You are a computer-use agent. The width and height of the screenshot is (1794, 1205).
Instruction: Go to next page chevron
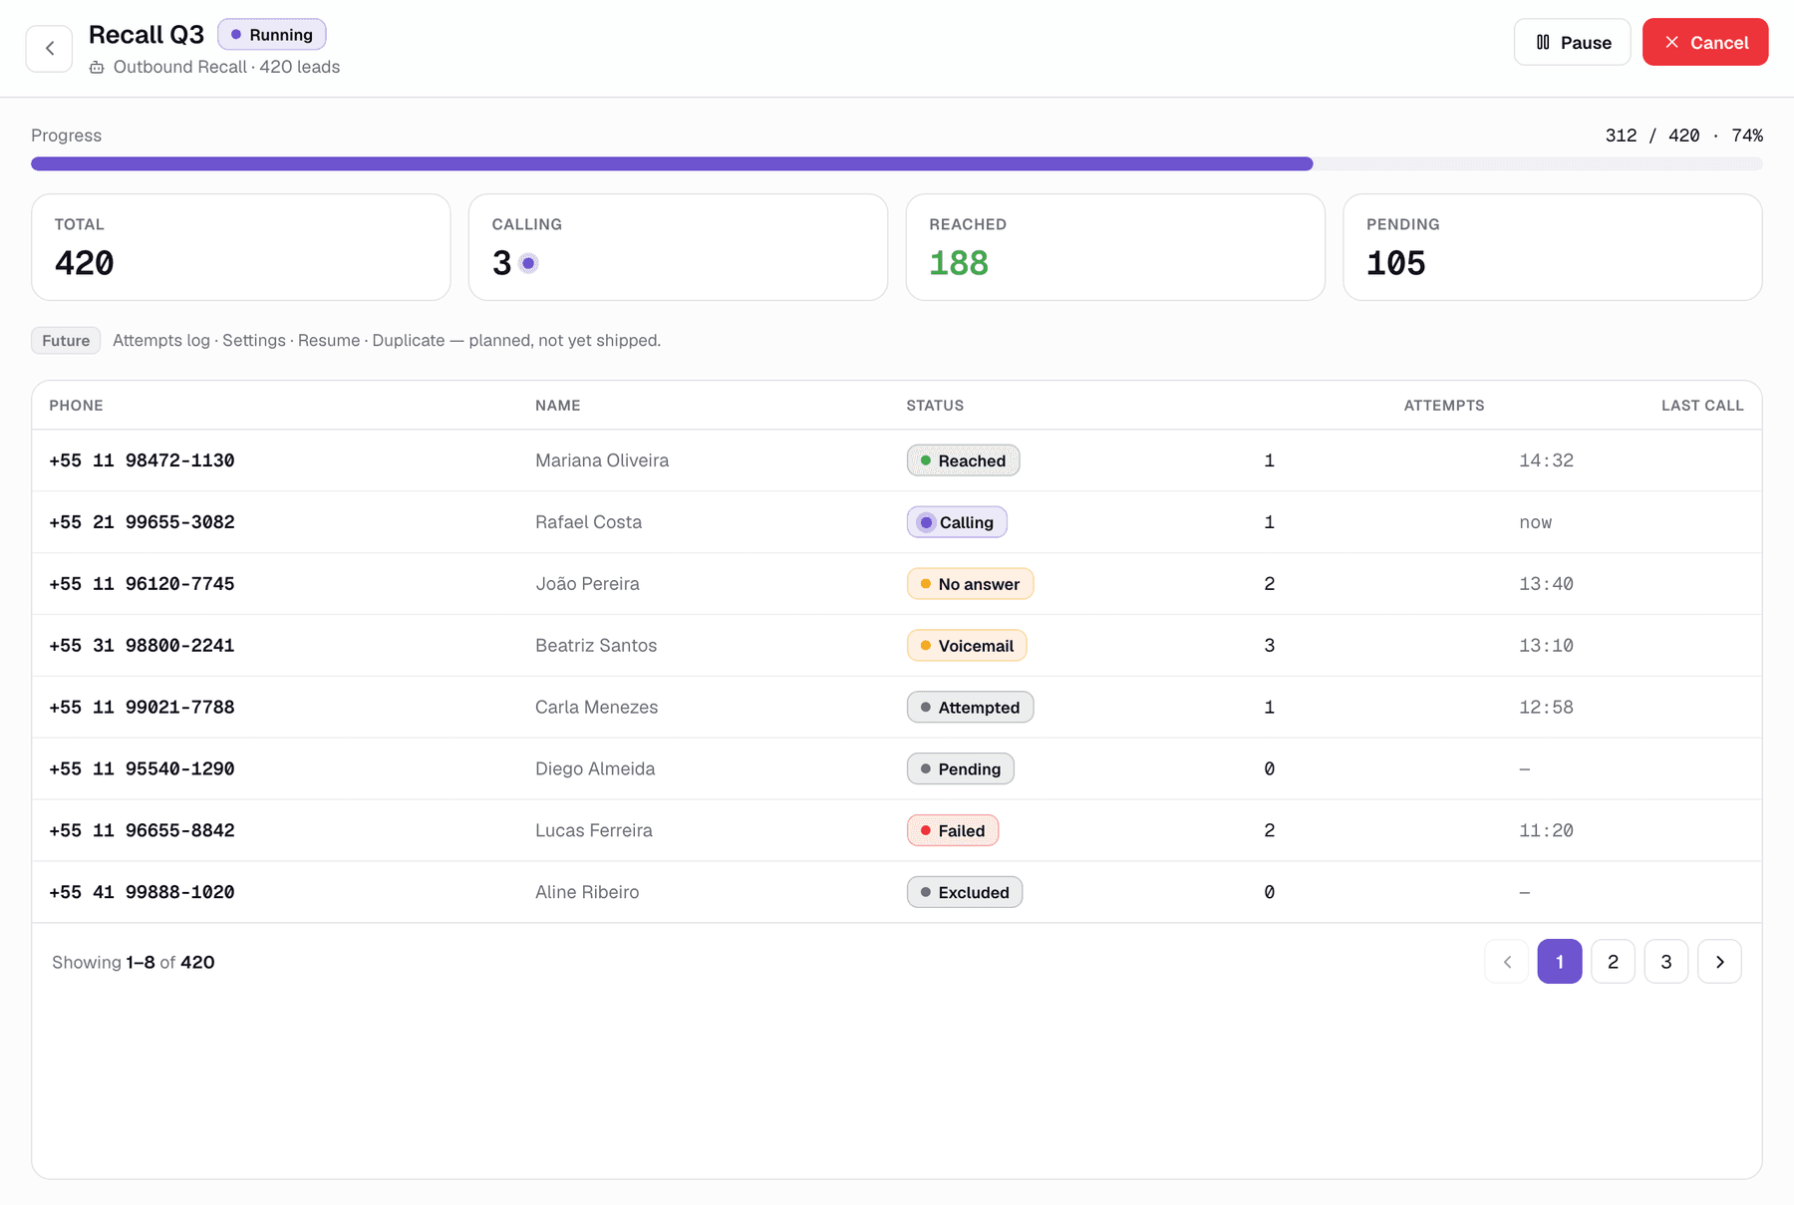tap(1719, 962)
